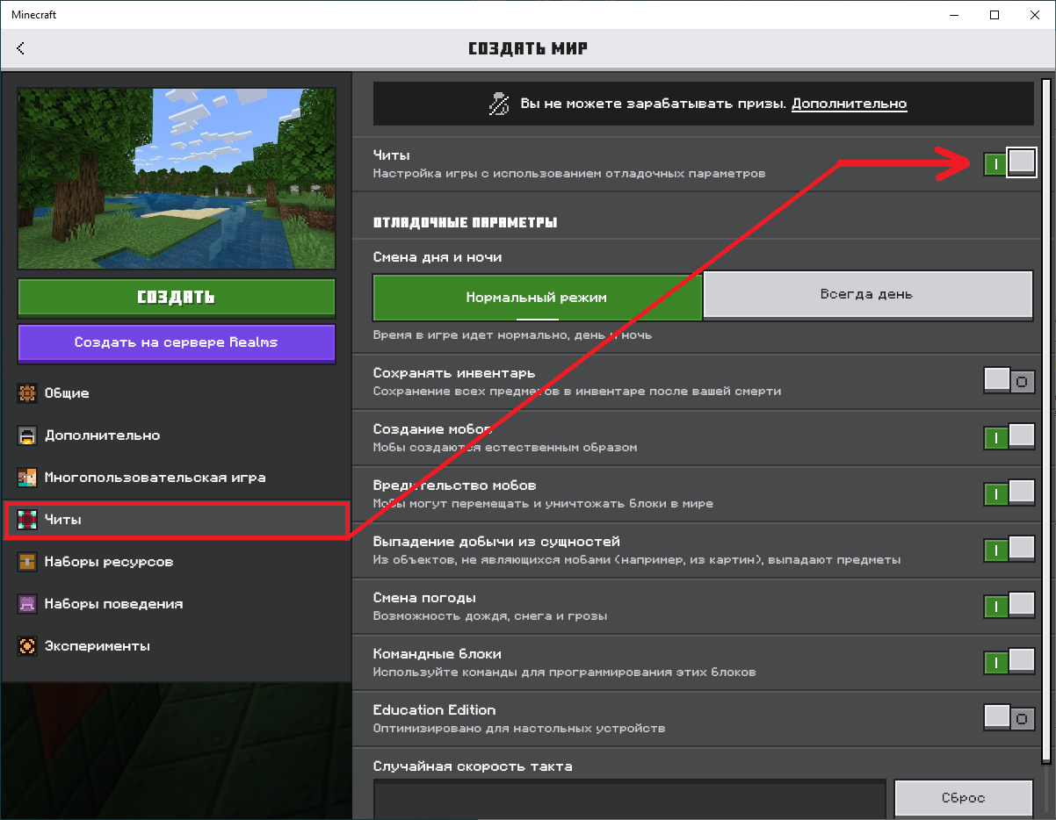Click the Эксперименты icon
Screen dimensions: 1056x820
[27, 646]
